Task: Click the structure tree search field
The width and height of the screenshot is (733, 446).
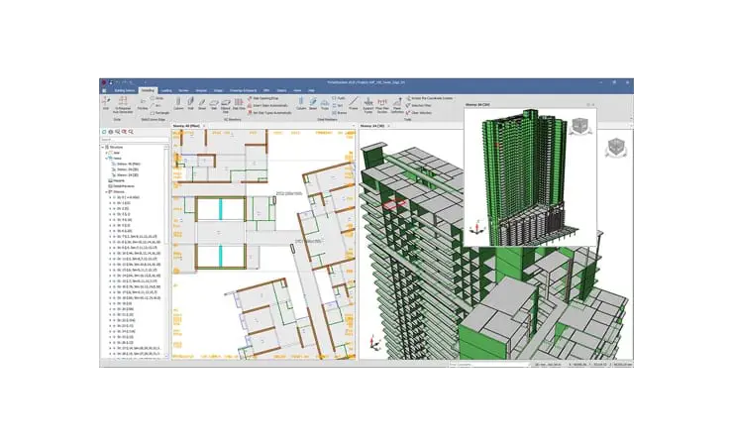Action: click(x=135, y=140)
